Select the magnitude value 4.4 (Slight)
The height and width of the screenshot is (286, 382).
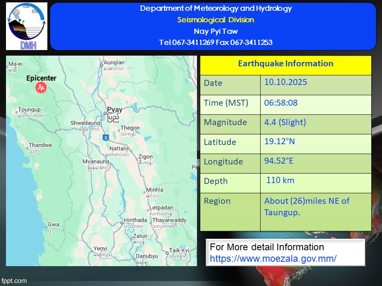coord(285,122)
